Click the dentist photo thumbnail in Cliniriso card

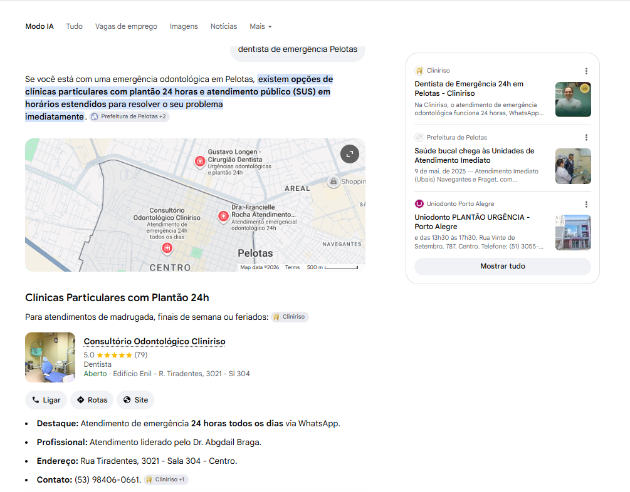click(573, 100)
